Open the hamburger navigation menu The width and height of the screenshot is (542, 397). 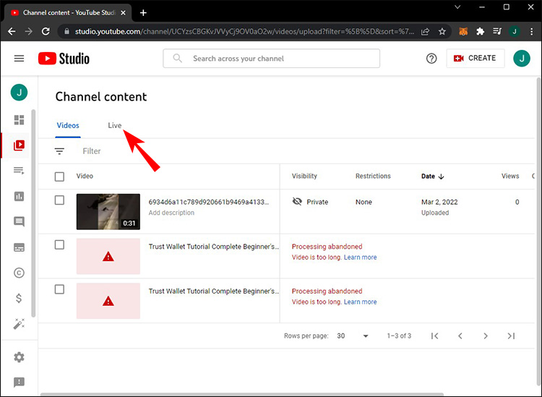coord(19,59)
